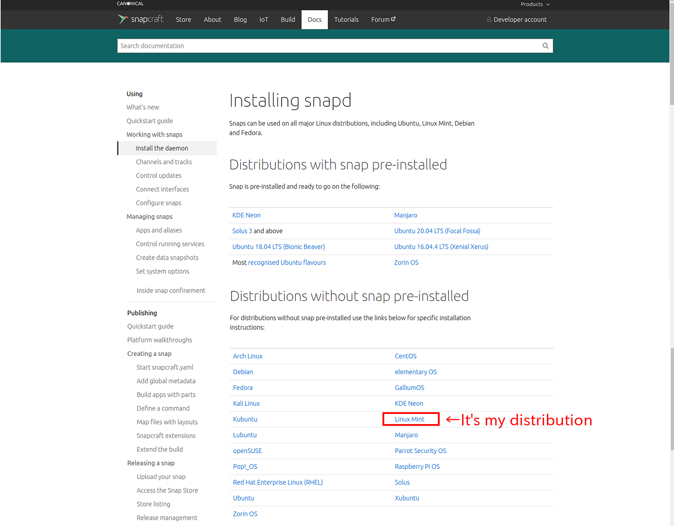The image size is (674, 526).
Task: Open Map files with layouts
Action: [x=167, y=422]
